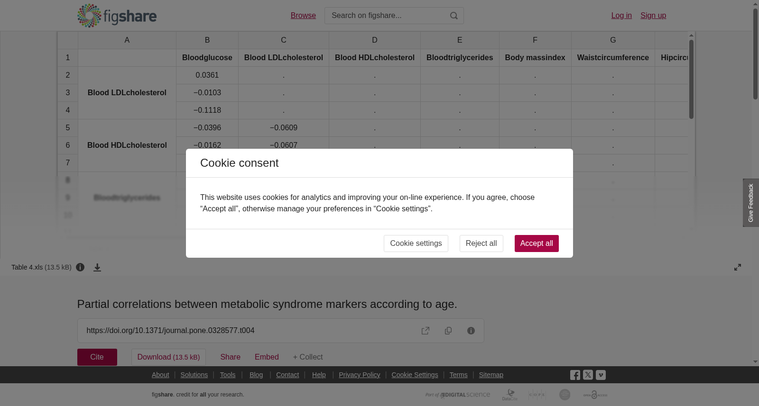The height and width of the screenshot is (406, 759).
Task: Click the Body massindex header cell
Action: pyautogui.click(x=535, y=58)
